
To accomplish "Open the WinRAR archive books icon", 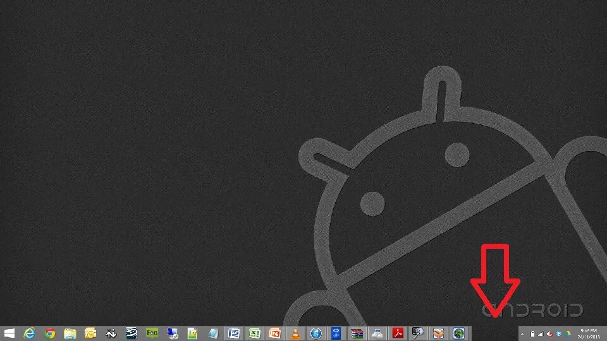I will [357, 333].
